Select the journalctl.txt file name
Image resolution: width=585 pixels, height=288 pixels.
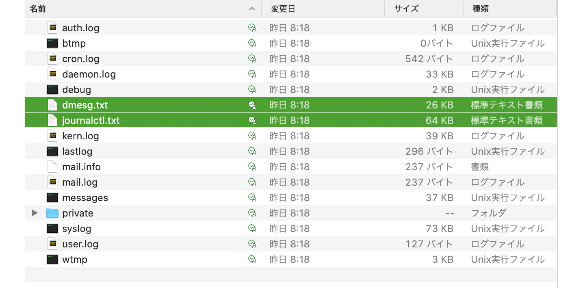[x=91, y=121]
